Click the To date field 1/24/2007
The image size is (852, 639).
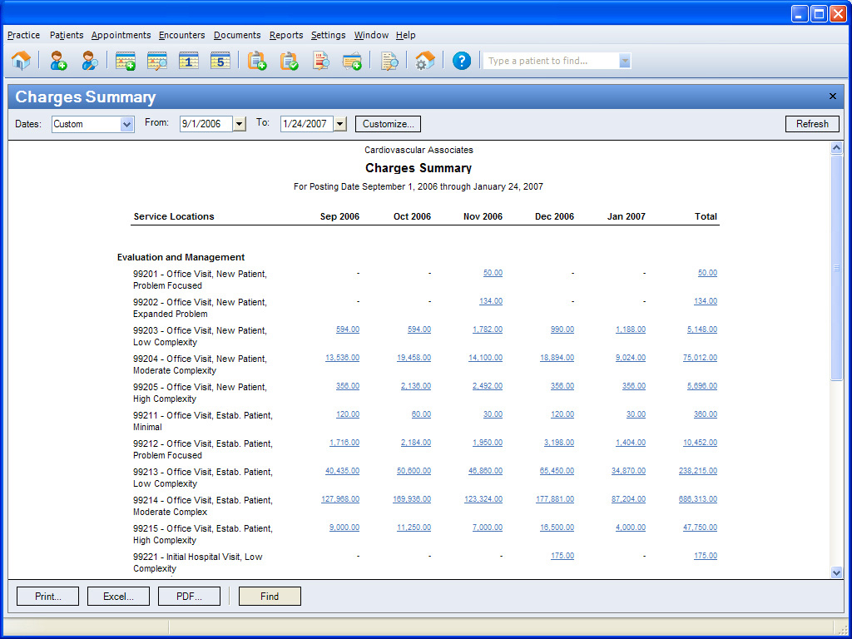pyautogui.click(x=307, y=124)
